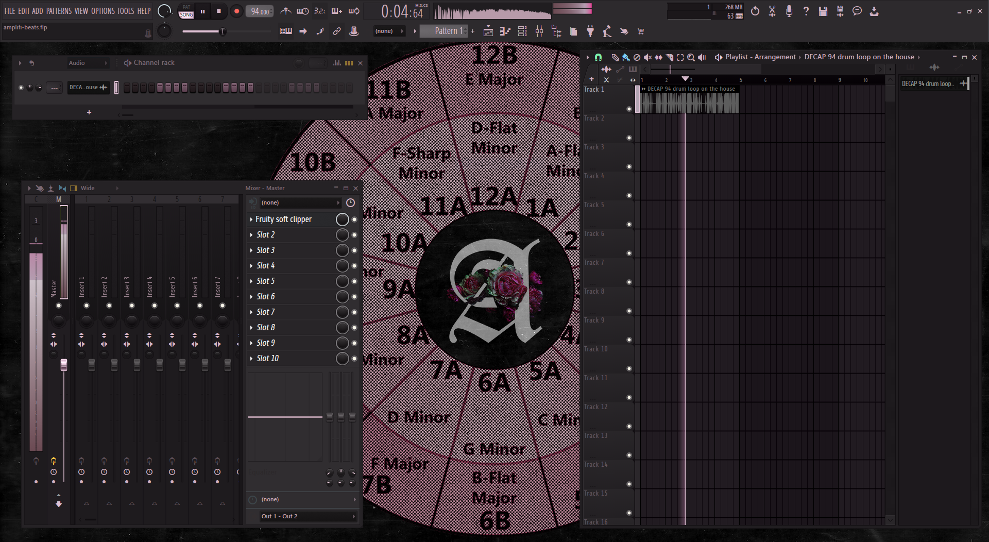Select the playlist Zoom tool
The width and height of the screenshot is (989, 542).
coord(691,57)
